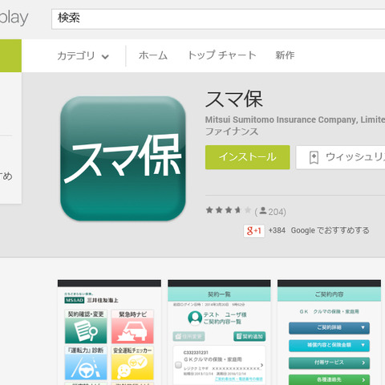The image size is (385, 385).
Task: Click the スマ保 app icon
Action: 123,159
